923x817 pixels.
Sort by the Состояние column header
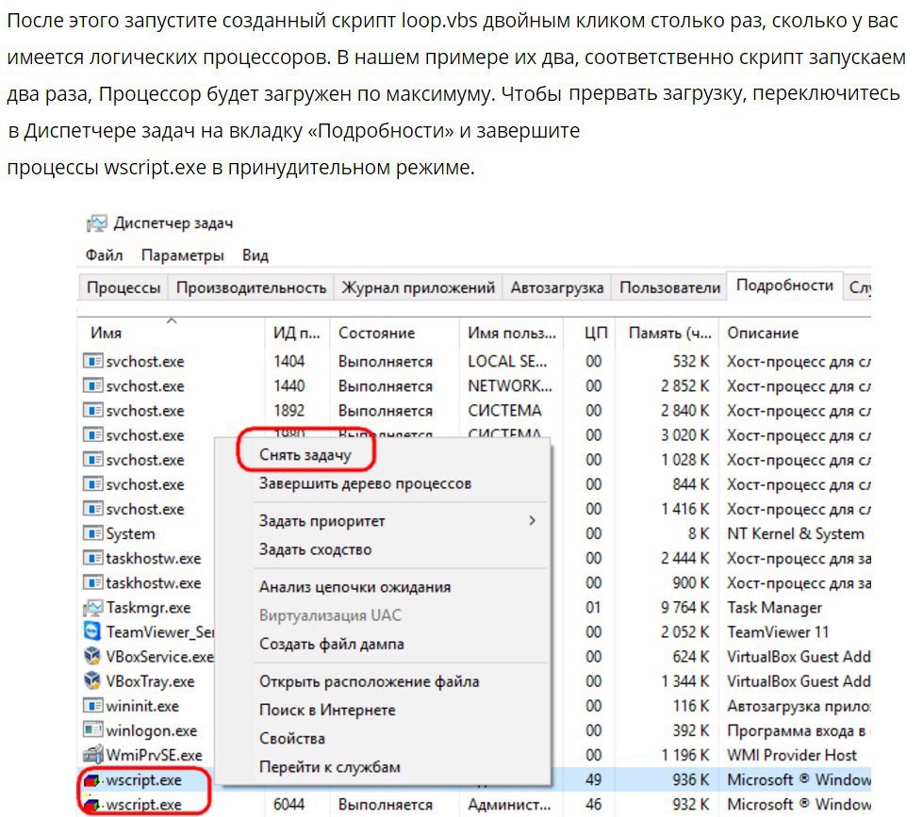394,333
